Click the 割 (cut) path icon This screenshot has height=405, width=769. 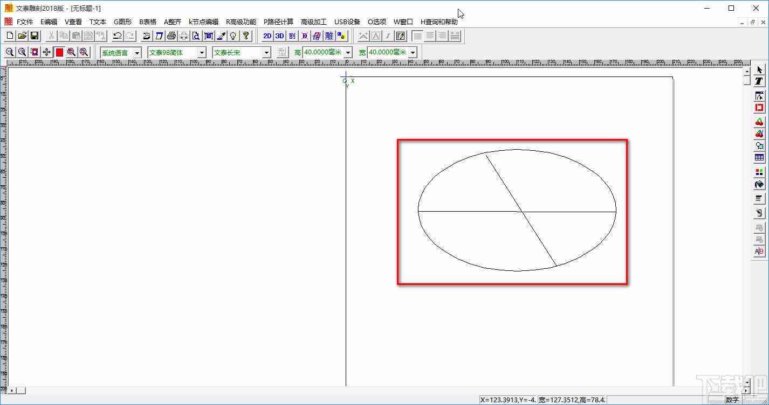click(x=292, y=36)
